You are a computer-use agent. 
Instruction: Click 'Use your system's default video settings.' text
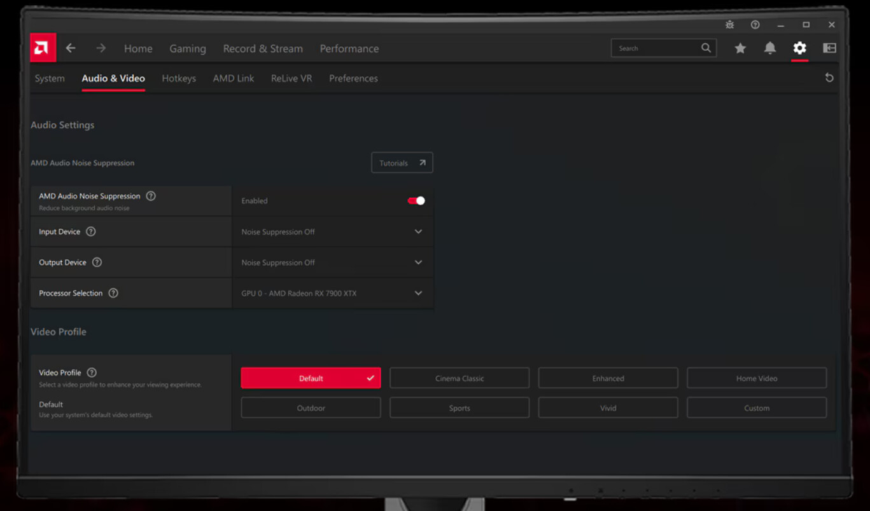point(96,415)
